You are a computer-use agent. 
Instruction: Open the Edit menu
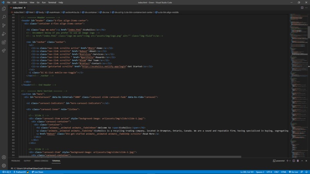14,3
